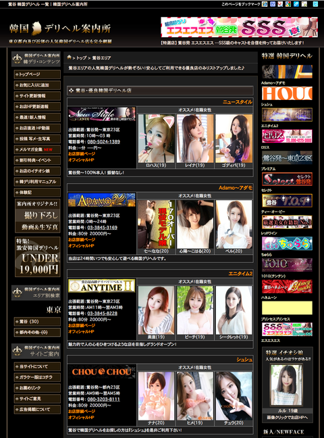Bookmark page with blue link-chain icon
The height and width of the screenshot is (438, 324).
[296, 4]
